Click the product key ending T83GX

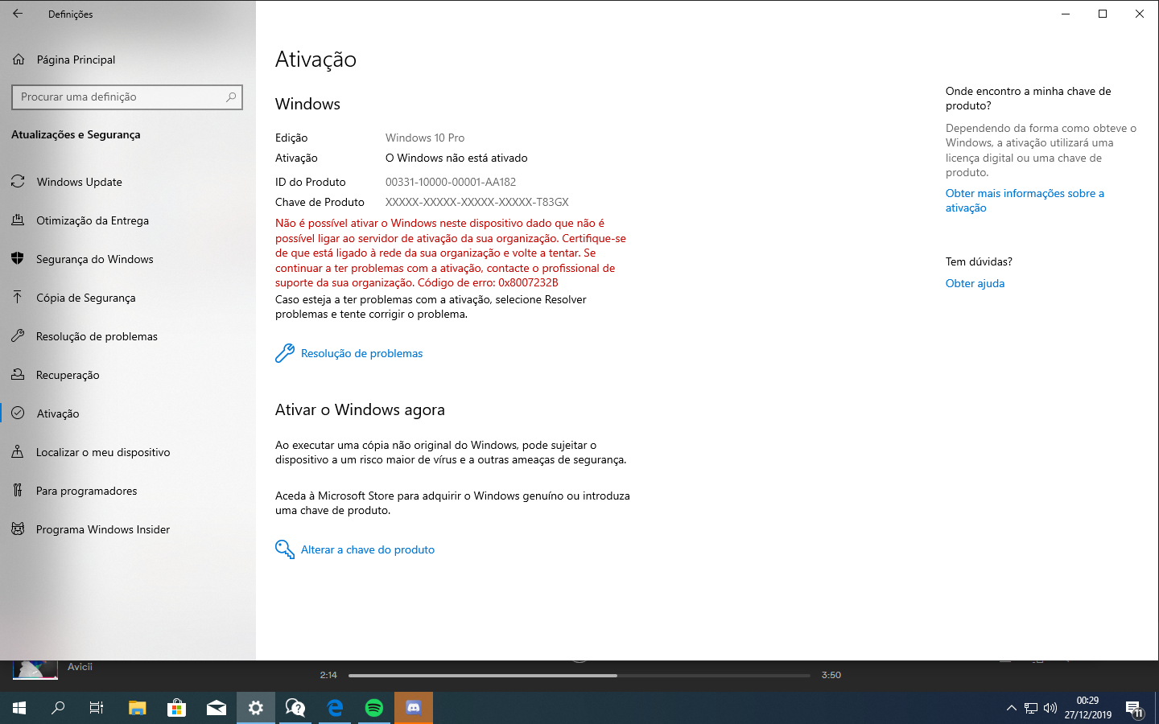477,202
